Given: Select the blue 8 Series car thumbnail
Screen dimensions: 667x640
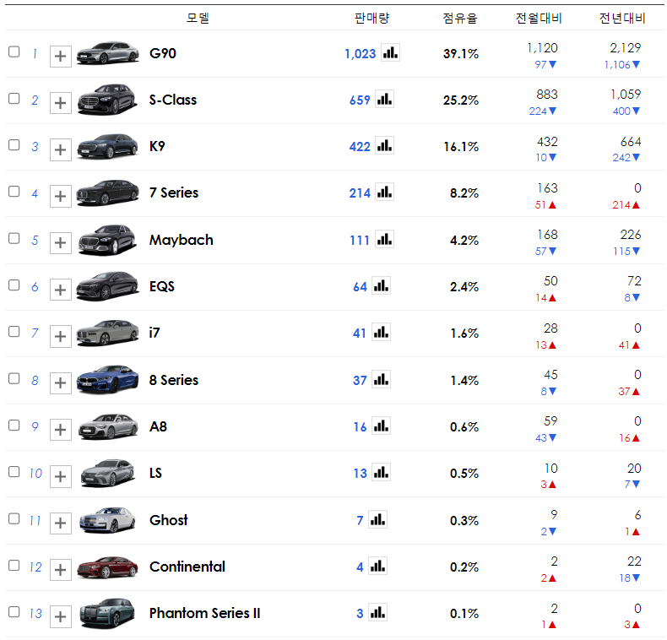Looking at the screenshot, I should click(x=107, y=379).
